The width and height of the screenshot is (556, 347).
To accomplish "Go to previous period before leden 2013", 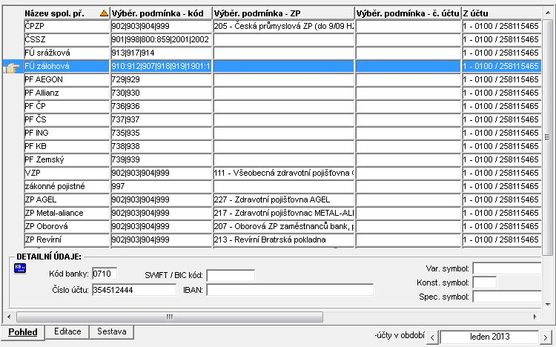I will pos(432,337).
